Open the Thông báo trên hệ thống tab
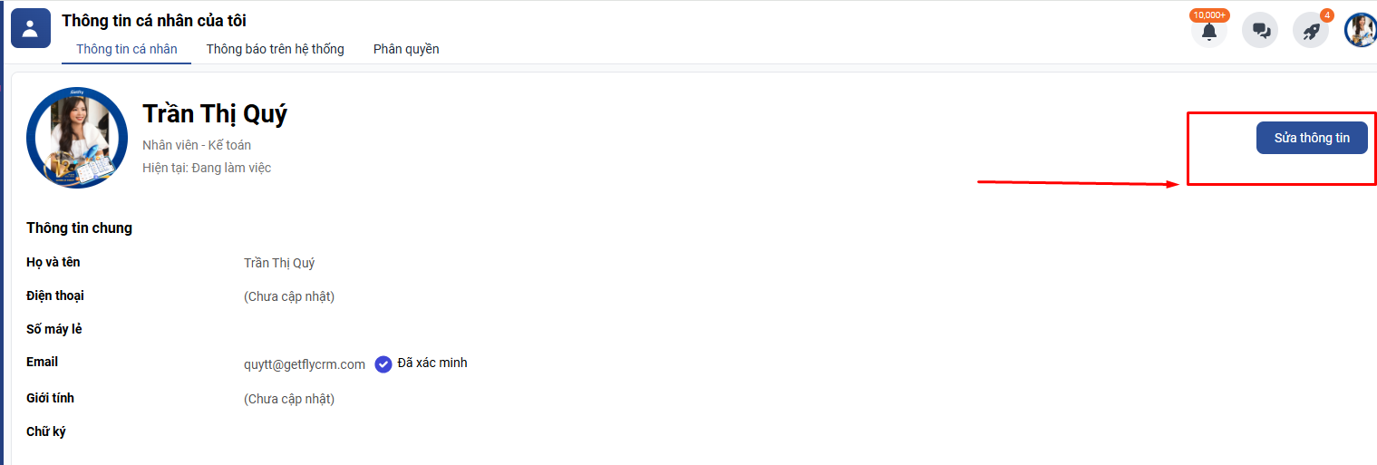The height and width of the screenshot is (465, 1377). pyautogui.click(x=276, y=49)
